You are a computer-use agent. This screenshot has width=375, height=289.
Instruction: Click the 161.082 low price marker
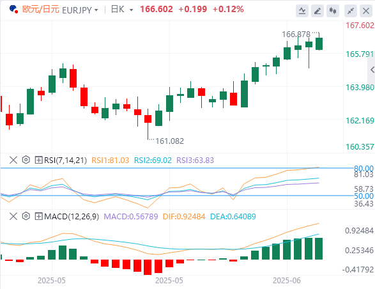(169, 141)
